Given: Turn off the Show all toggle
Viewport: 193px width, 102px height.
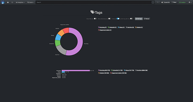Looking at the screenshot, I should click(x=118, y=19).
